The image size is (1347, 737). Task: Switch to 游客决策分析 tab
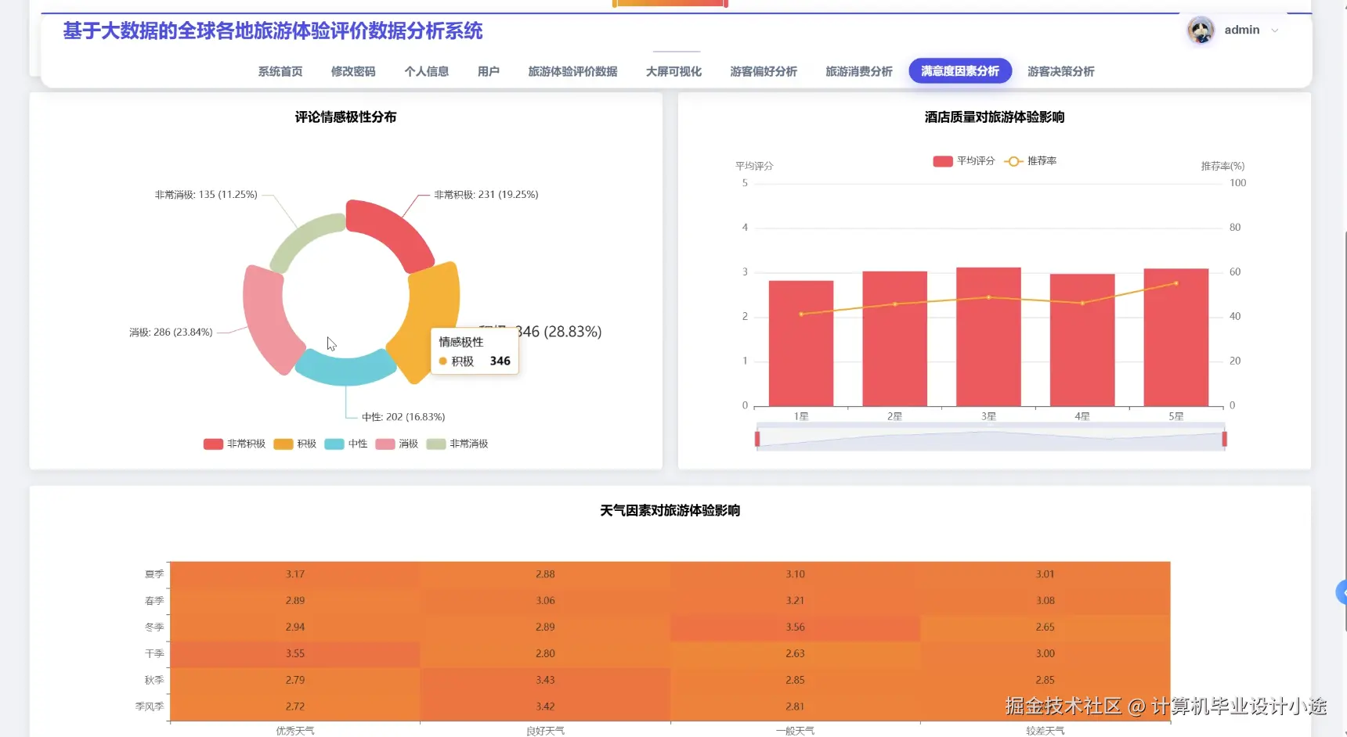click(x=1061, y=71)
